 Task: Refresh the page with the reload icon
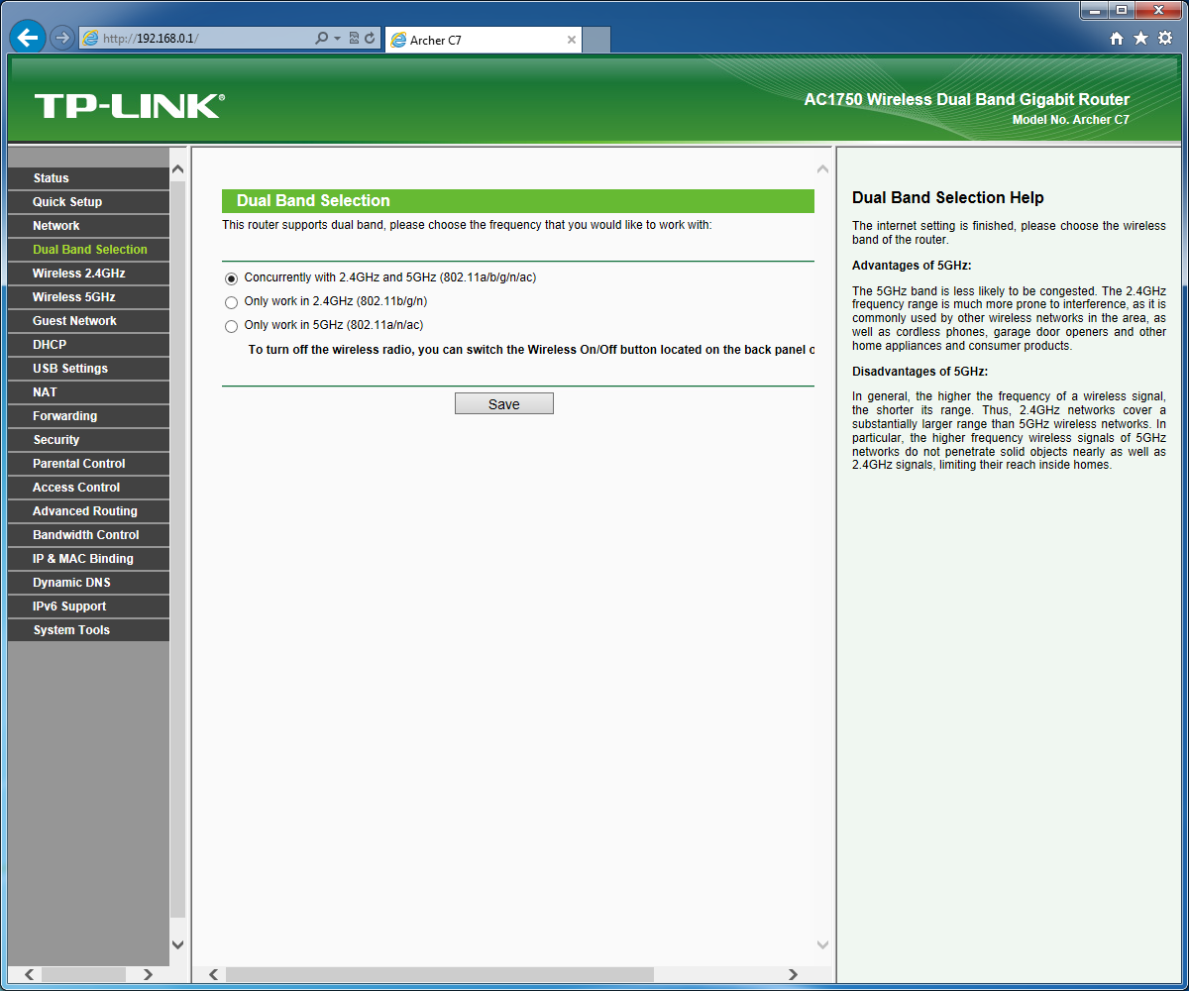point(370,38)
